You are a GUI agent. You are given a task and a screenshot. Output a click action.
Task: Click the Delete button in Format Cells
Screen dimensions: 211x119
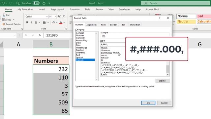163,81
